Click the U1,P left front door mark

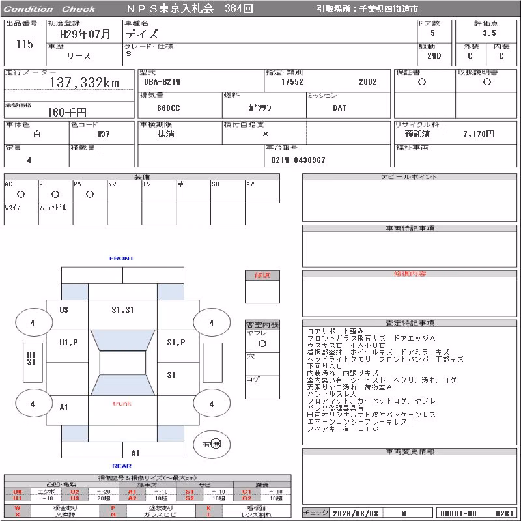[x=68, y=343]
